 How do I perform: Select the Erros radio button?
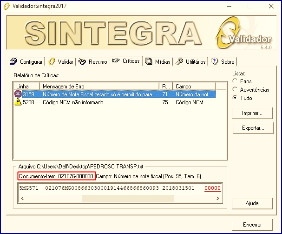(235, 81)
